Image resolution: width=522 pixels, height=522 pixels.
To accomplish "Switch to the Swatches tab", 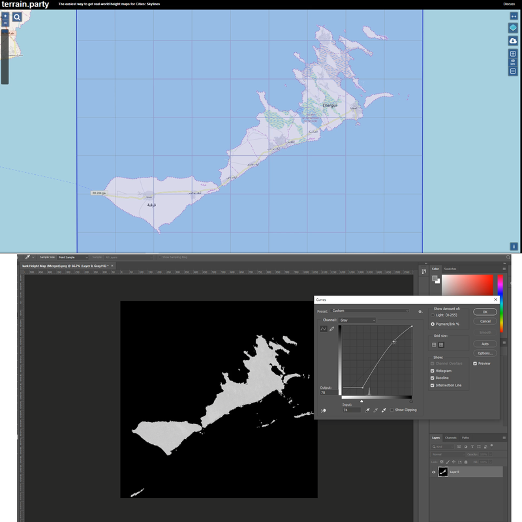I will [x=450, y=269].
